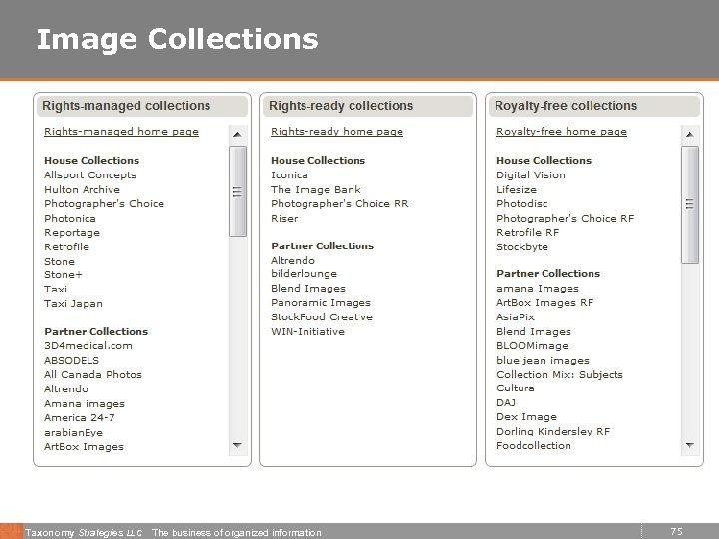Image resolution: width=719 pixels, height=539 pixels.
Task: Open Altrendo in Rights-managed list
Action: pos(67,389)
